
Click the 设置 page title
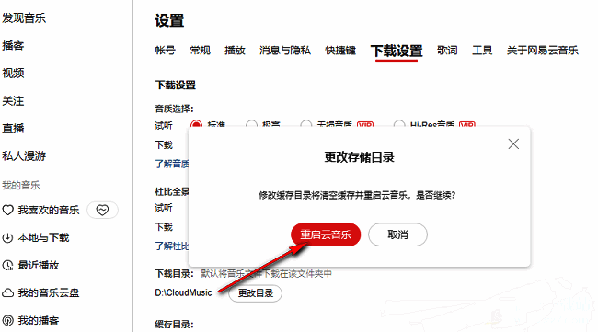(x=169, y=20)
